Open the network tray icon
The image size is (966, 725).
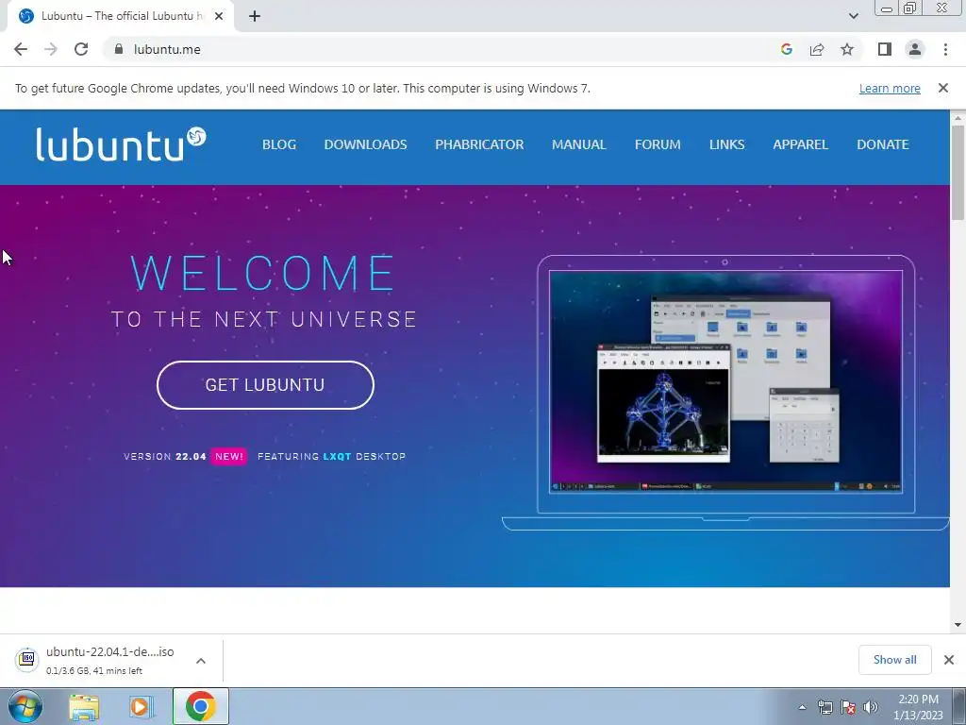824,707
